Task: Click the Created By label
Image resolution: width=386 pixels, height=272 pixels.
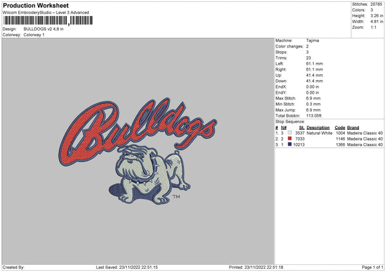Action: pos(14,268)
